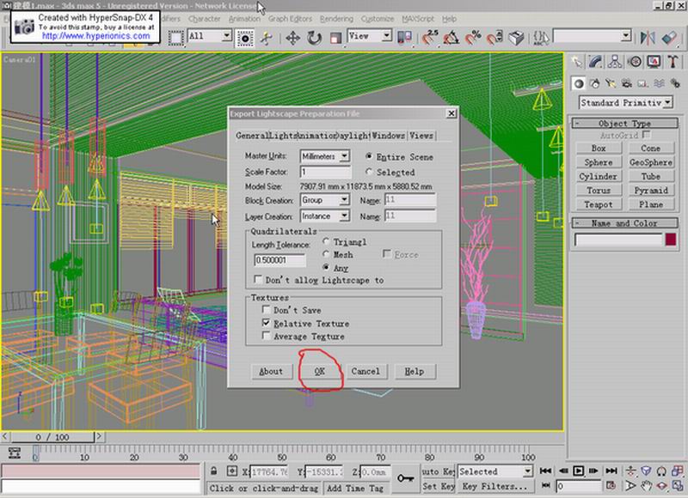Activate the Rotate tool in the toolbar
This screenshot has height=498, width=688.
314,37
